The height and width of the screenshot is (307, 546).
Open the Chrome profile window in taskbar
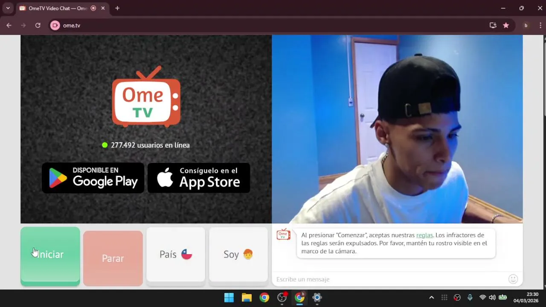300,298
